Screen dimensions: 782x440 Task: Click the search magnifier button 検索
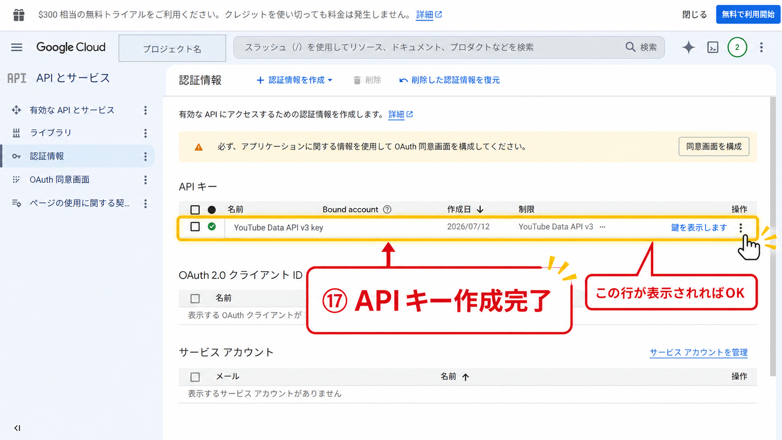tap(641, 47)
